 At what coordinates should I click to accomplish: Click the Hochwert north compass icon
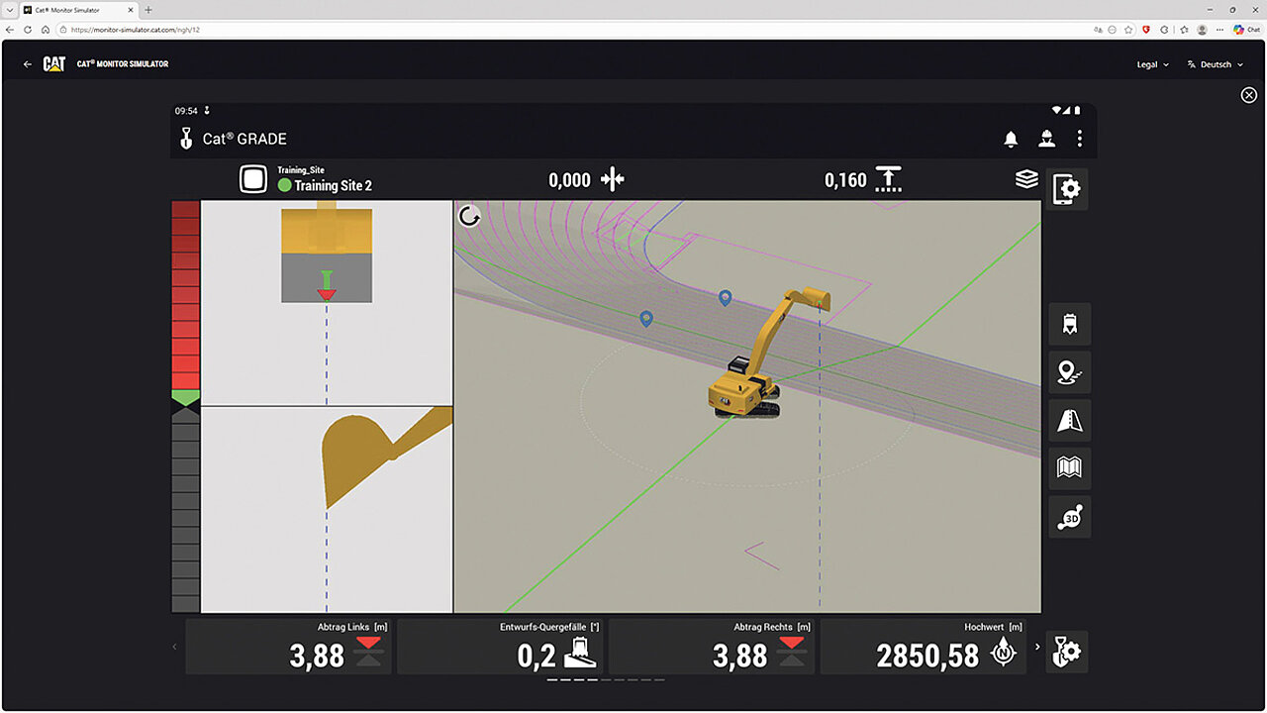point(1005,653)
